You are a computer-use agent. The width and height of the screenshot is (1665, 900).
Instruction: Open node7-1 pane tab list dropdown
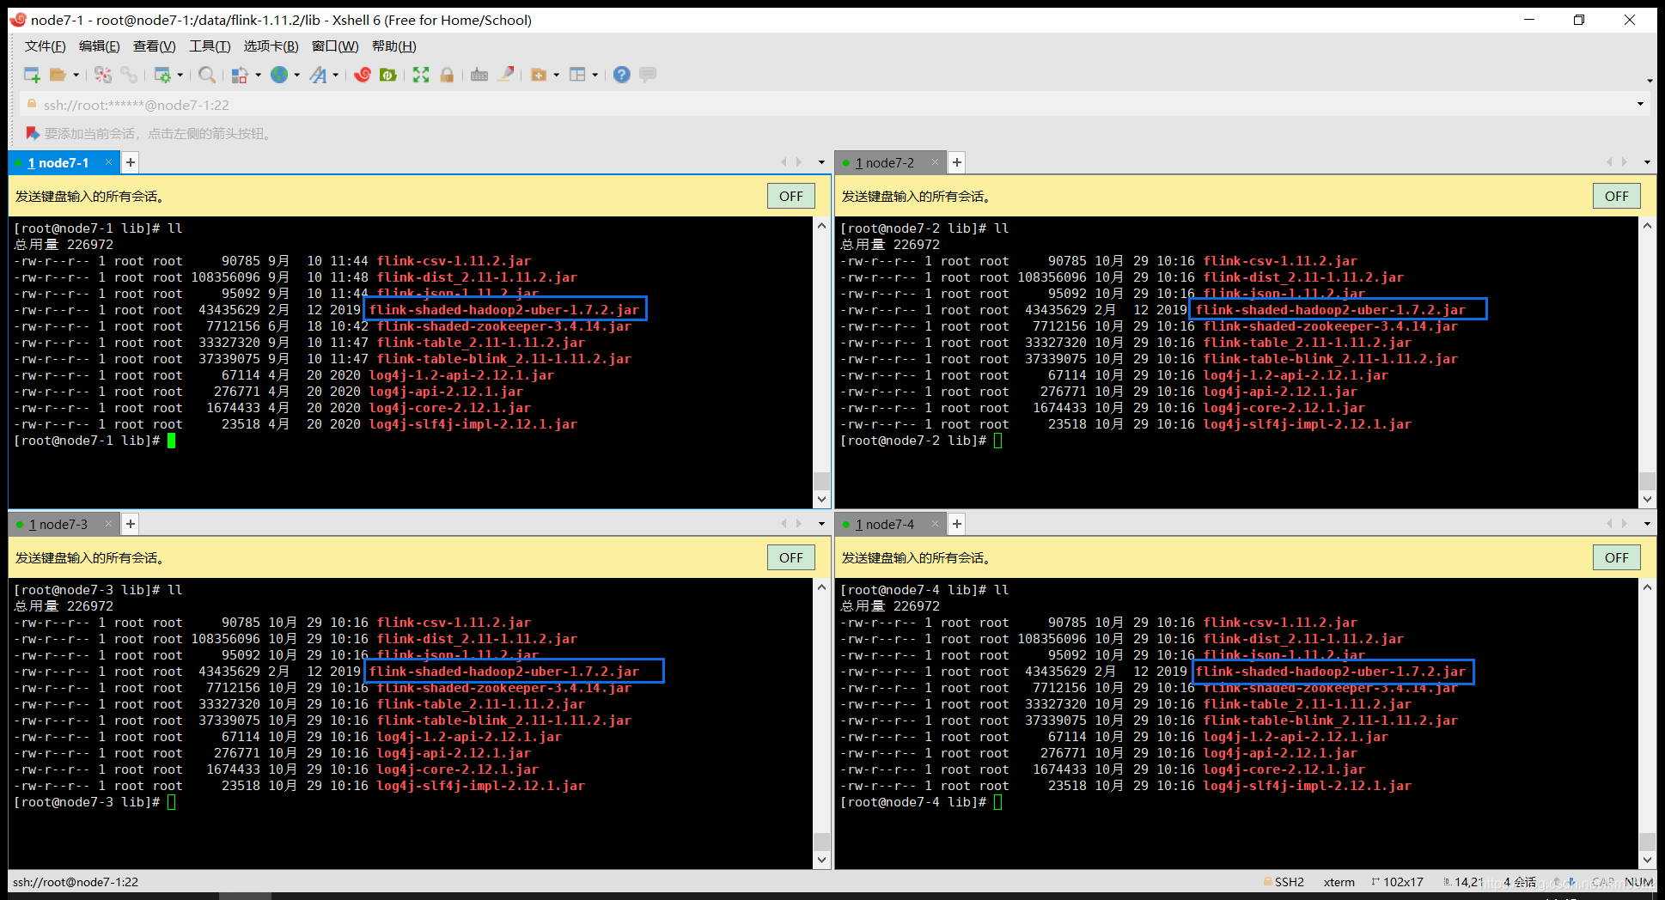tap(821, 162)
